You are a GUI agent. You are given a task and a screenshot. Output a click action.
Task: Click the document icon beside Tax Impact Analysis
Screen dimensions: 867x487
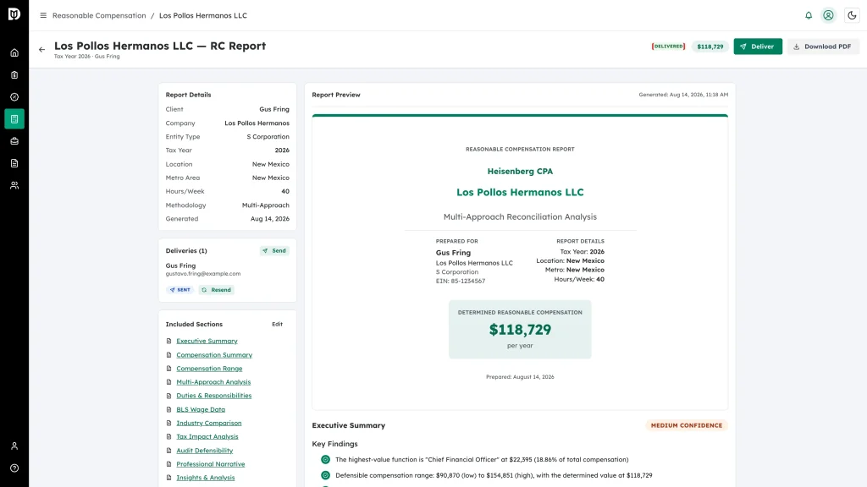[168, 437]
